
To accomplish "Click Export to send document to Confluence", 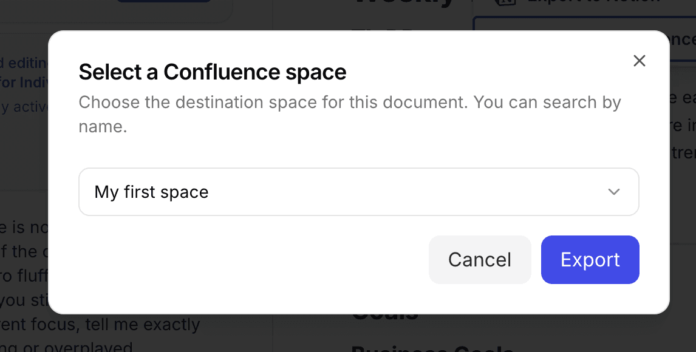I will [590, 260].
